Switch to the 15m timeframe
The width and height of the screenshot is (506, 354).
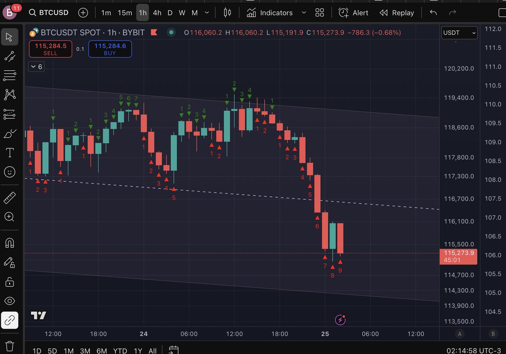point(125,13)
